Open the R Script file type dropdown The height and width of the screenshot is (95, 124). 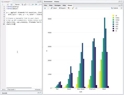[38, 90]
